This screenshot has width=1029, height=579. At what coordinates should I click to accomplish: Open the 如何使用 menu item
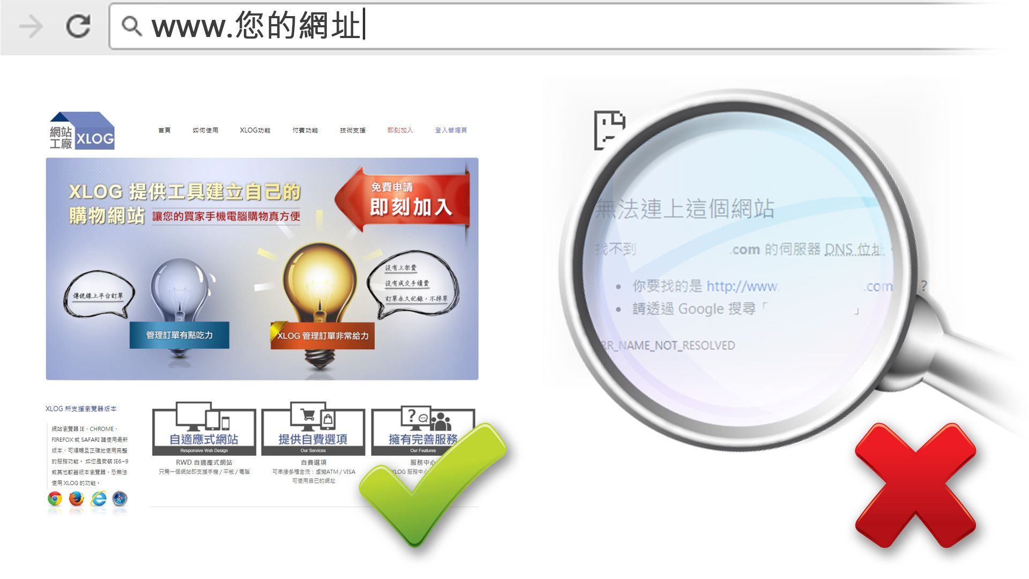point(205,130)
